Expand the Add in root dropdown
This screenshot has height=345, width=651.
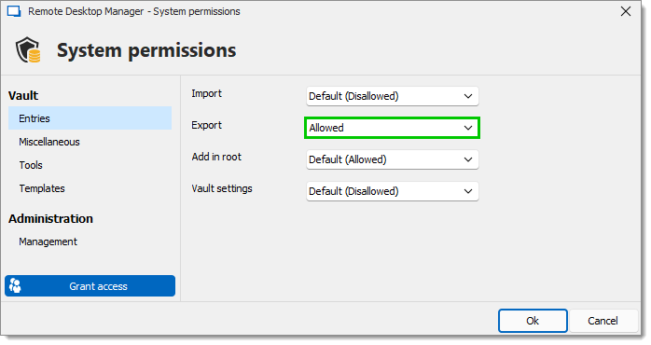[393, 159]
